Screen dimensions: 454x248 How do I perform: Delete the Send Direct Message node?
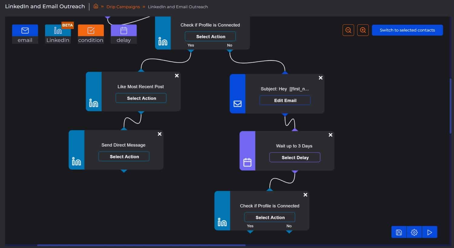[x=160, y=134]
